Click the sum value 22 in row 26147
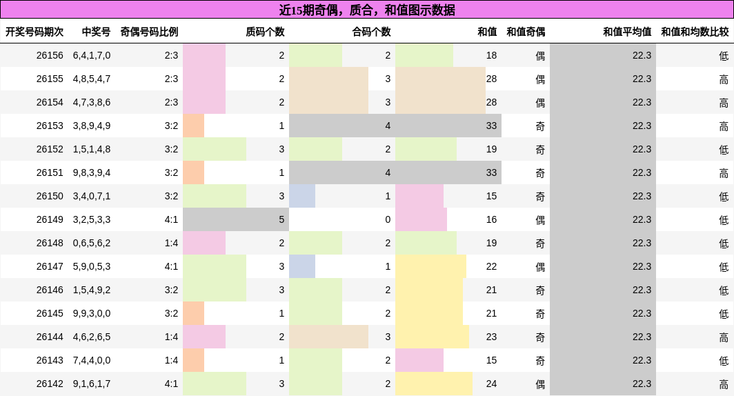734x396 pixels. [x=491, y=266]
